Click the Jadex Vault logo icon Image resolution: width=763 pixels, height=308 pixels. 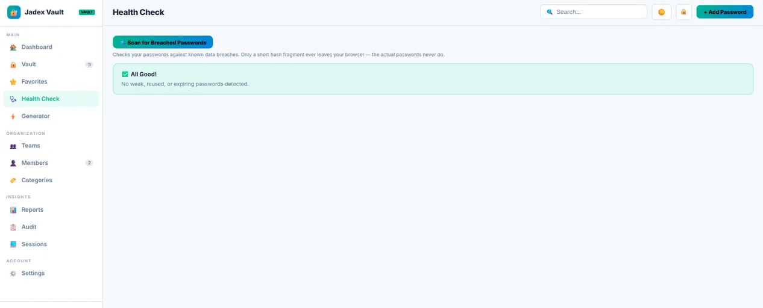[14, 12]
